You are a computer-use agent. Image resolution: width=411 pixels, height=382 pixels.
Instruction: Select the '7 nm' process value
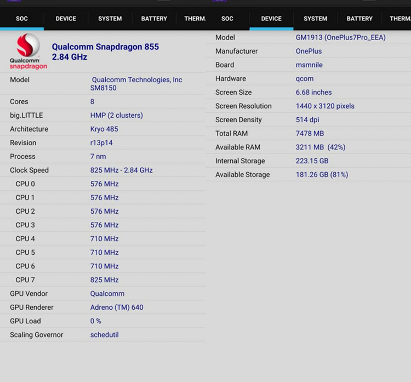pyautogui.click(x=98, y=157)
